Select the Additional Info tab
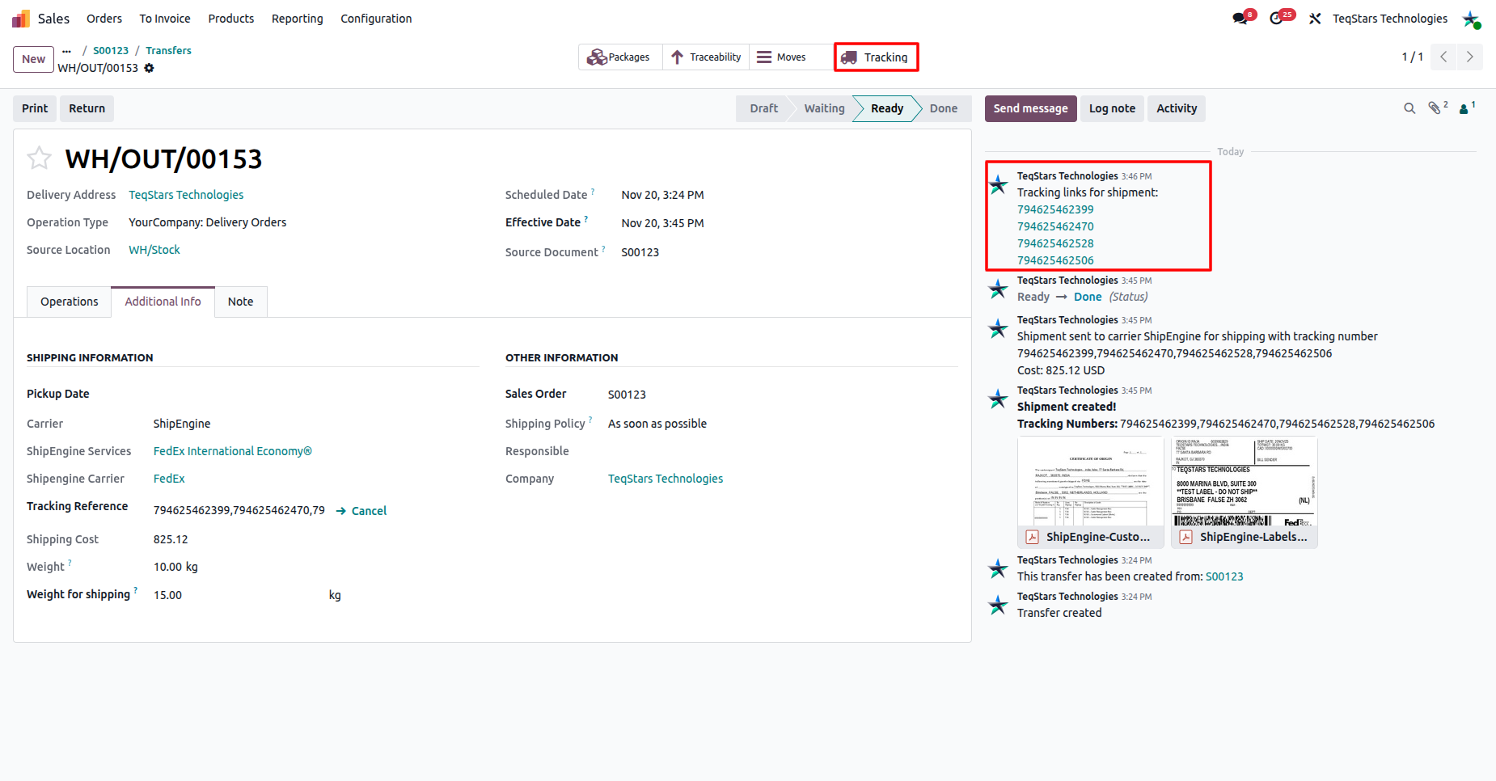The height and width of the screenshot is (781, 1496). (x=163, y=302)
